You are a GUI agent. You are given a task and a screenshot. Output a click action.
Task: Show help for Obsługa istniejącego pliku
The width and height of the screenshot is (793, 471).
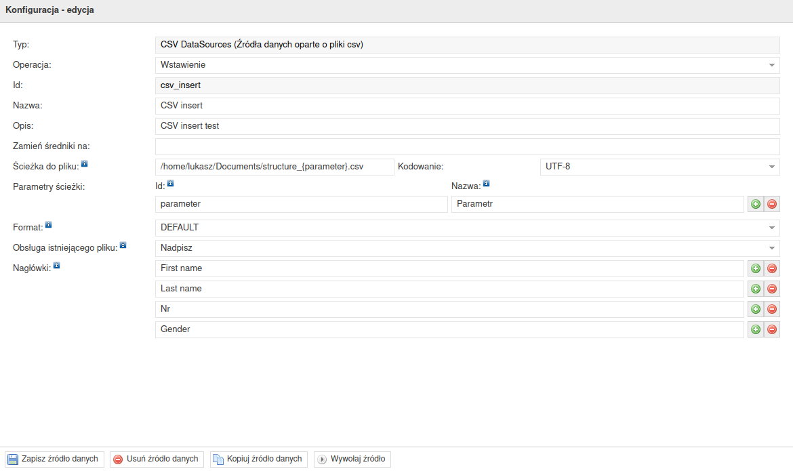click(x=123, y=245)
